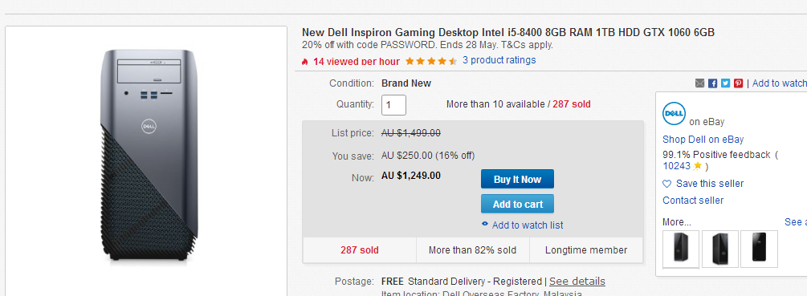
Task: Click the Dell logo in seller panel
Action: [x=674, y=114]
